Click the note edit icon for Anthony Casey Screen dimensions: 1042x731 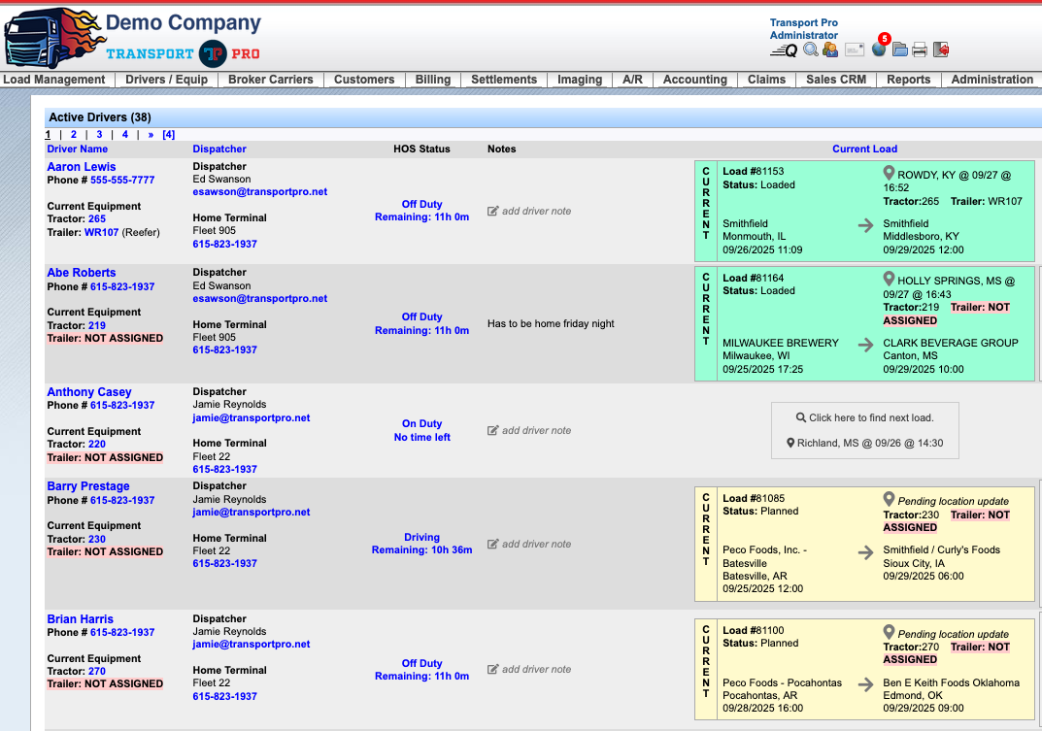click(x=493, y=430)
